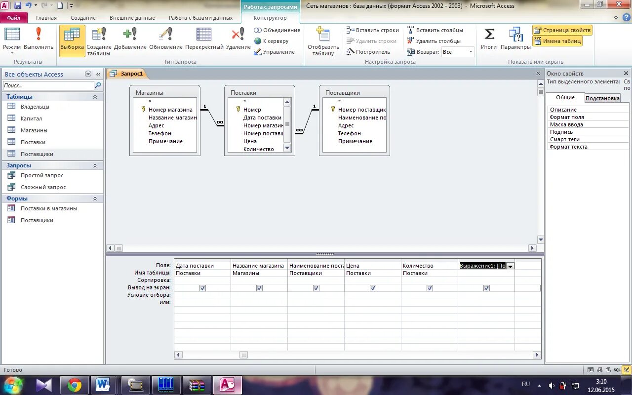632x395 pixels.
Task: Collapse the navigation pane with the chevron
Action: tap(98, 74)
